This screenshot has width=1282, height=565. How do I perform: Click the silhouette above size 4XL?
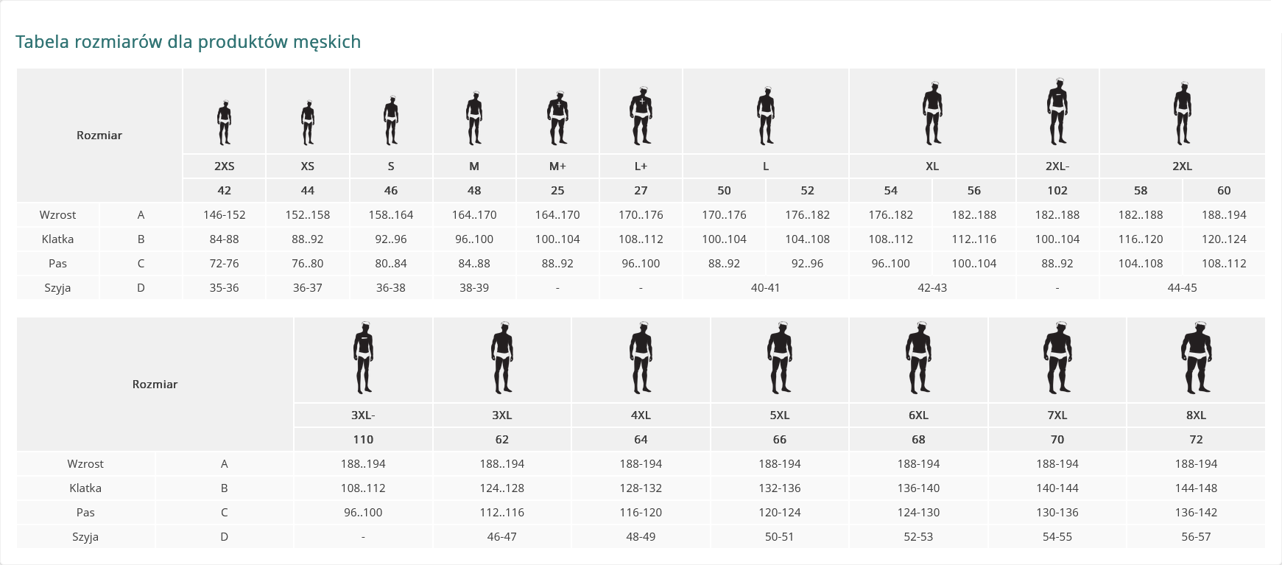tap(641, 358)
